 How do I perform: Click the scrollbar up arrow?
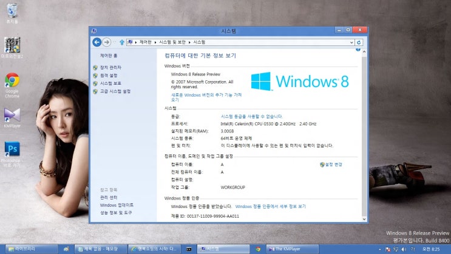[x=364, y=52]
